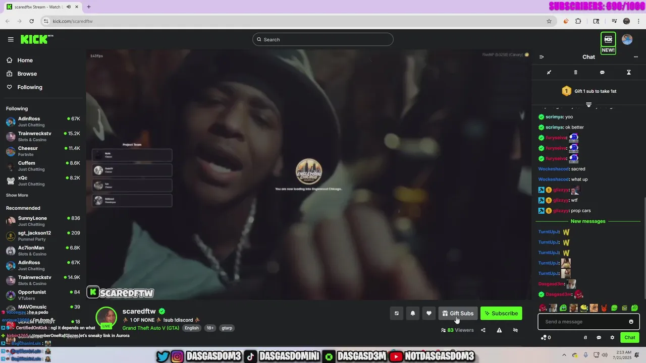Click the gtarp tag
This screenshot has width=646, height=363.
tap(227, 328)
